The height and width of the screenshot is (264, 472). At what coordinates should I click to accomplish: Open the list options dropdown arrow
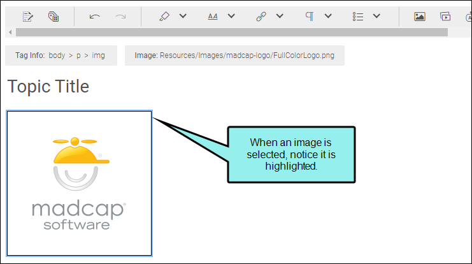(x=376, y=16)
